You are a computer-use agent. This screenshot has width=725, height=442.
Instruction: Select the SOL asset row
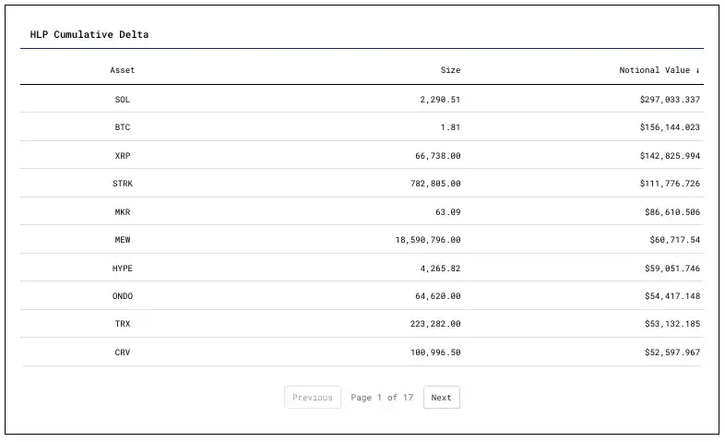123,99
